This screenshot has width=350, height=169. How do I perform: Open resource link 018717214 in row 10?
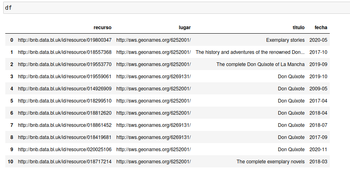tap(65, 162)
